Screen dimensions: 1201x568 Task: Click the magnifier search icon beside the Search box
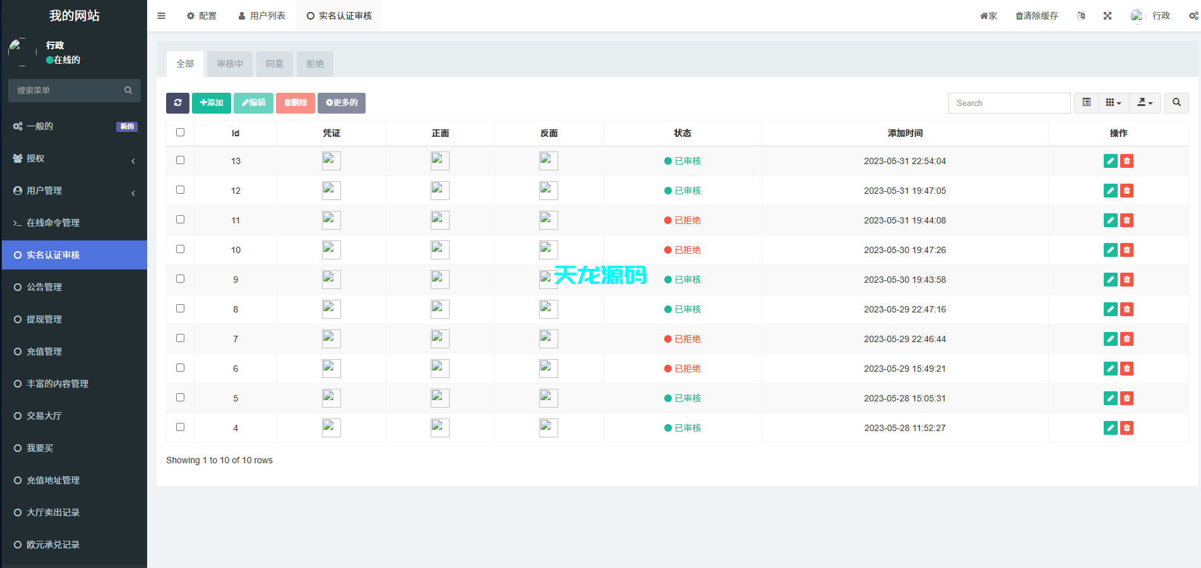coord(1176,102)
